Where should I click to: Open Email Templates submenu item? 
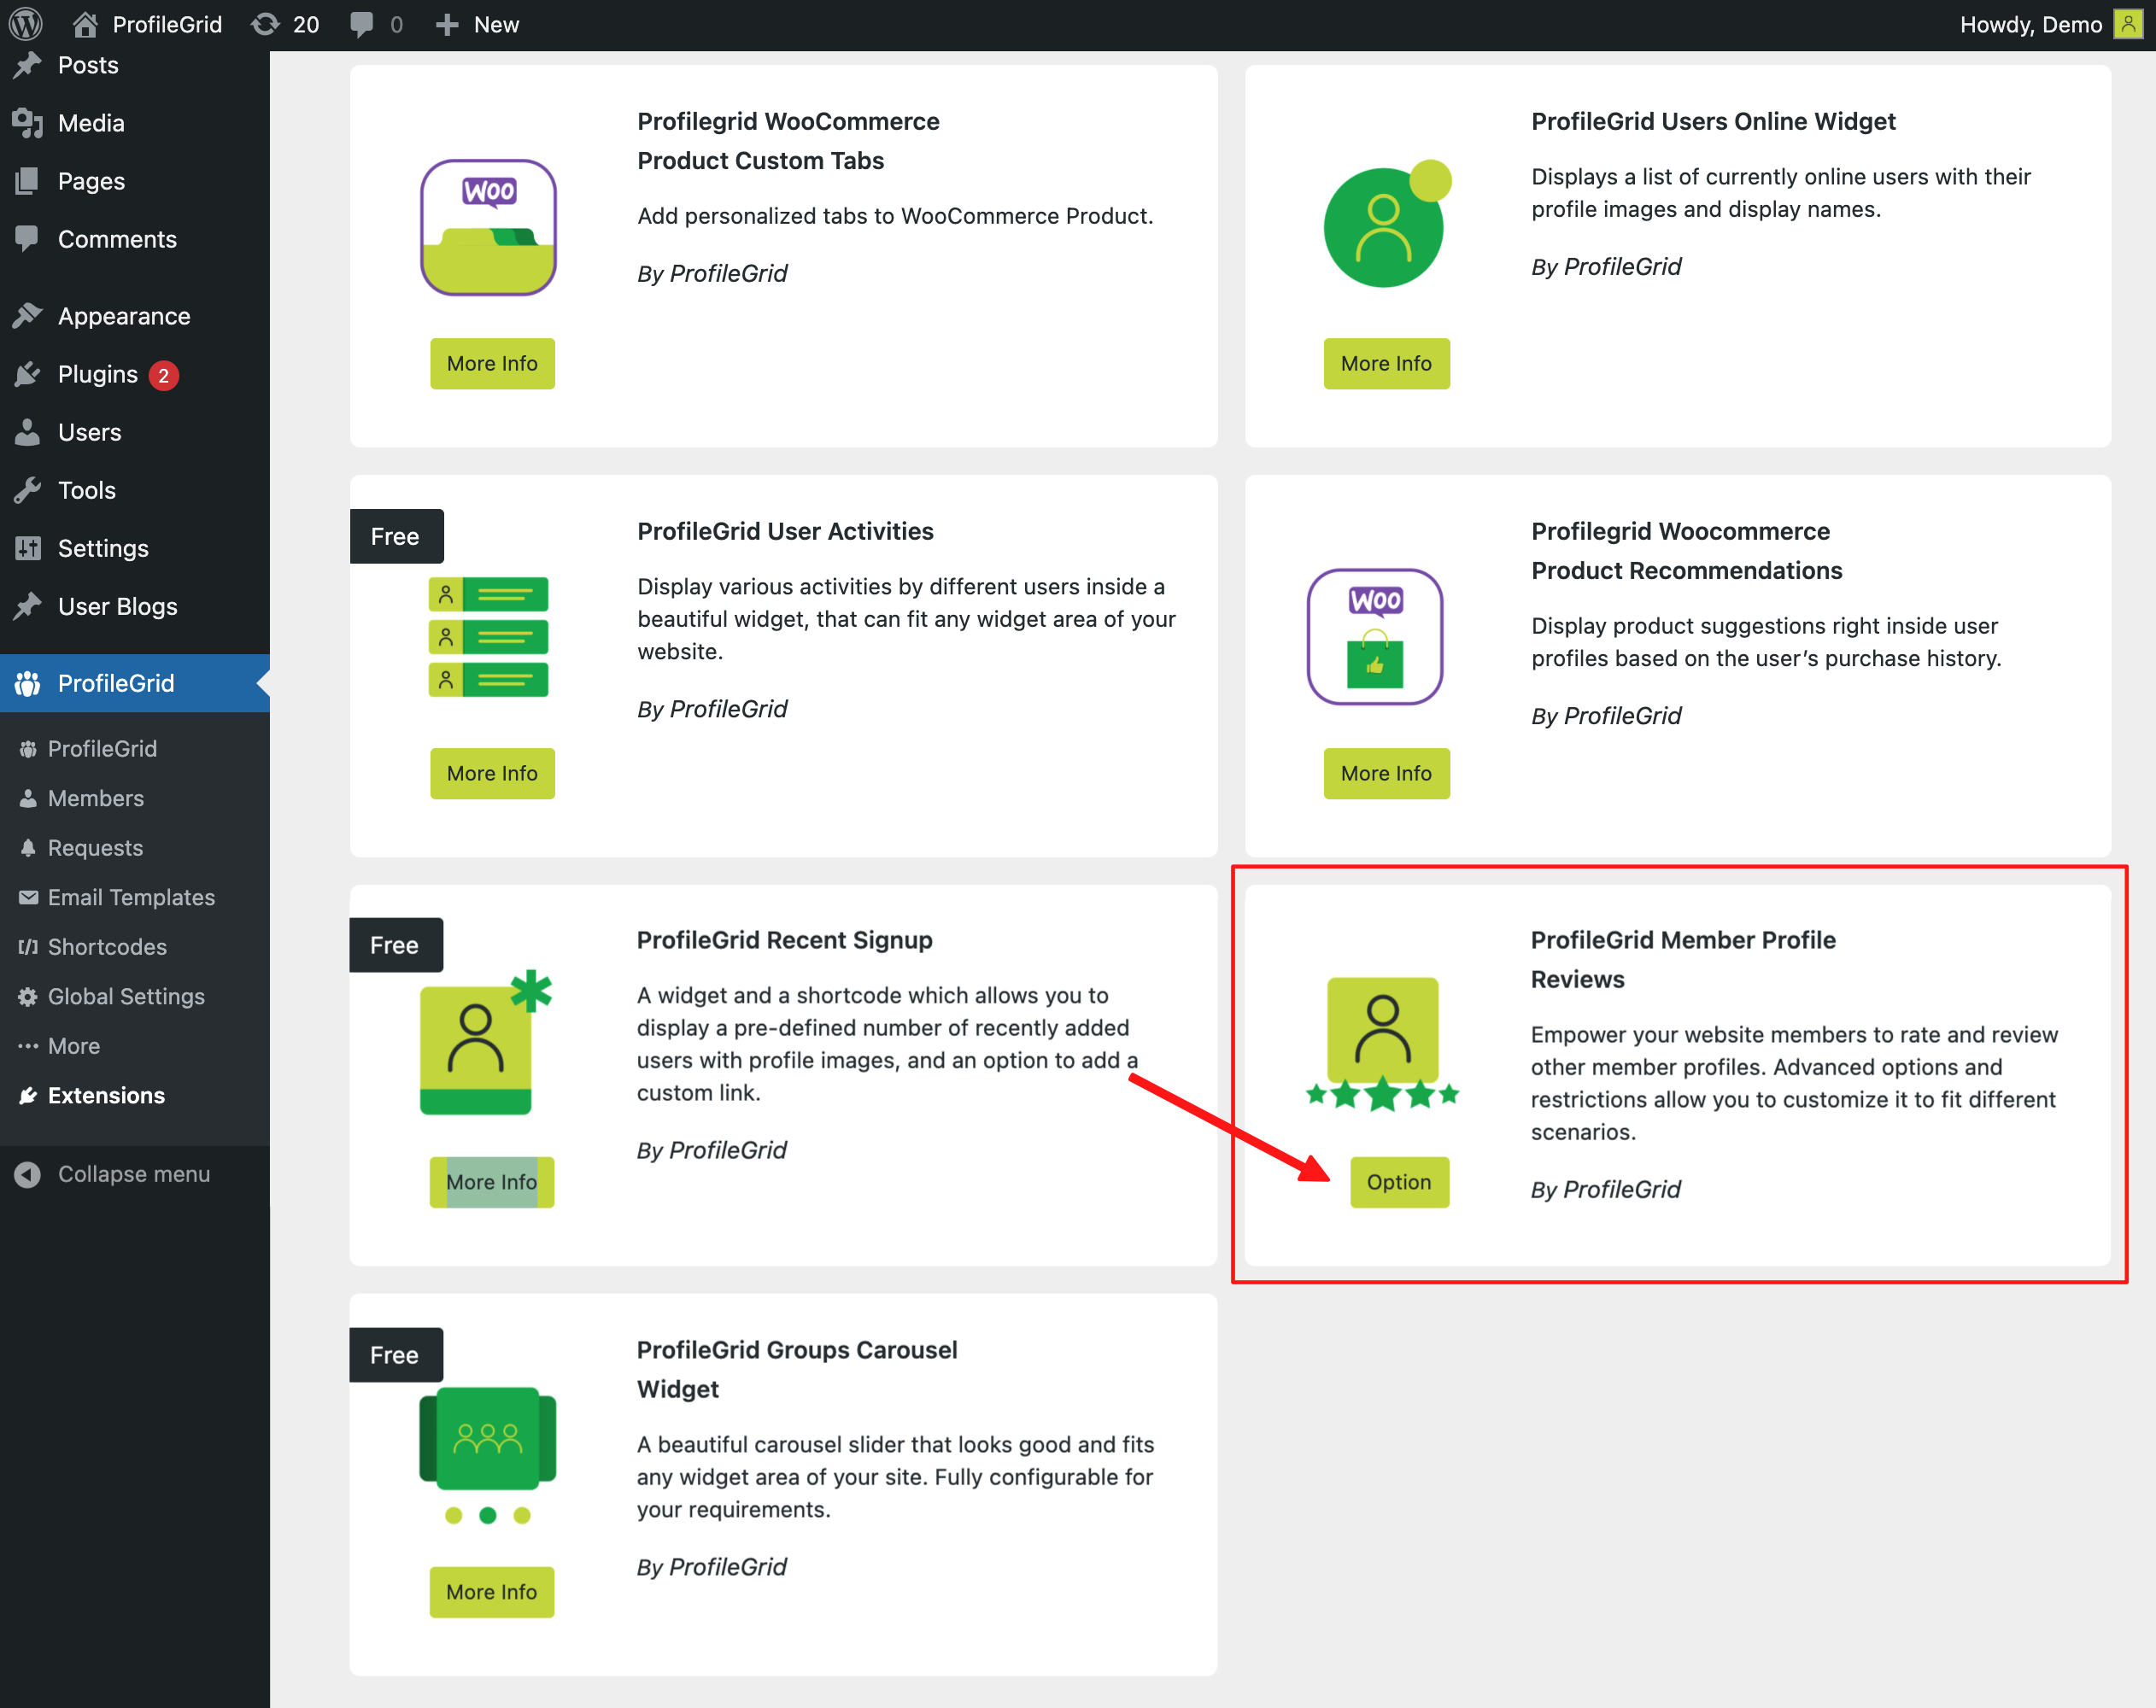click(x=131, y=897)
